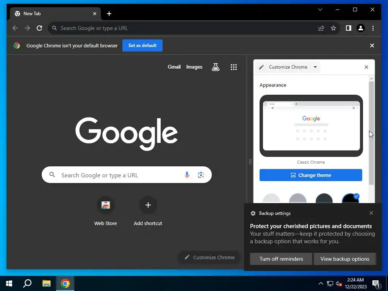The height and width of the screenshot is (291, 388).
Task: Open Images link
Action: pyautogui.click(x=194, y=67)
